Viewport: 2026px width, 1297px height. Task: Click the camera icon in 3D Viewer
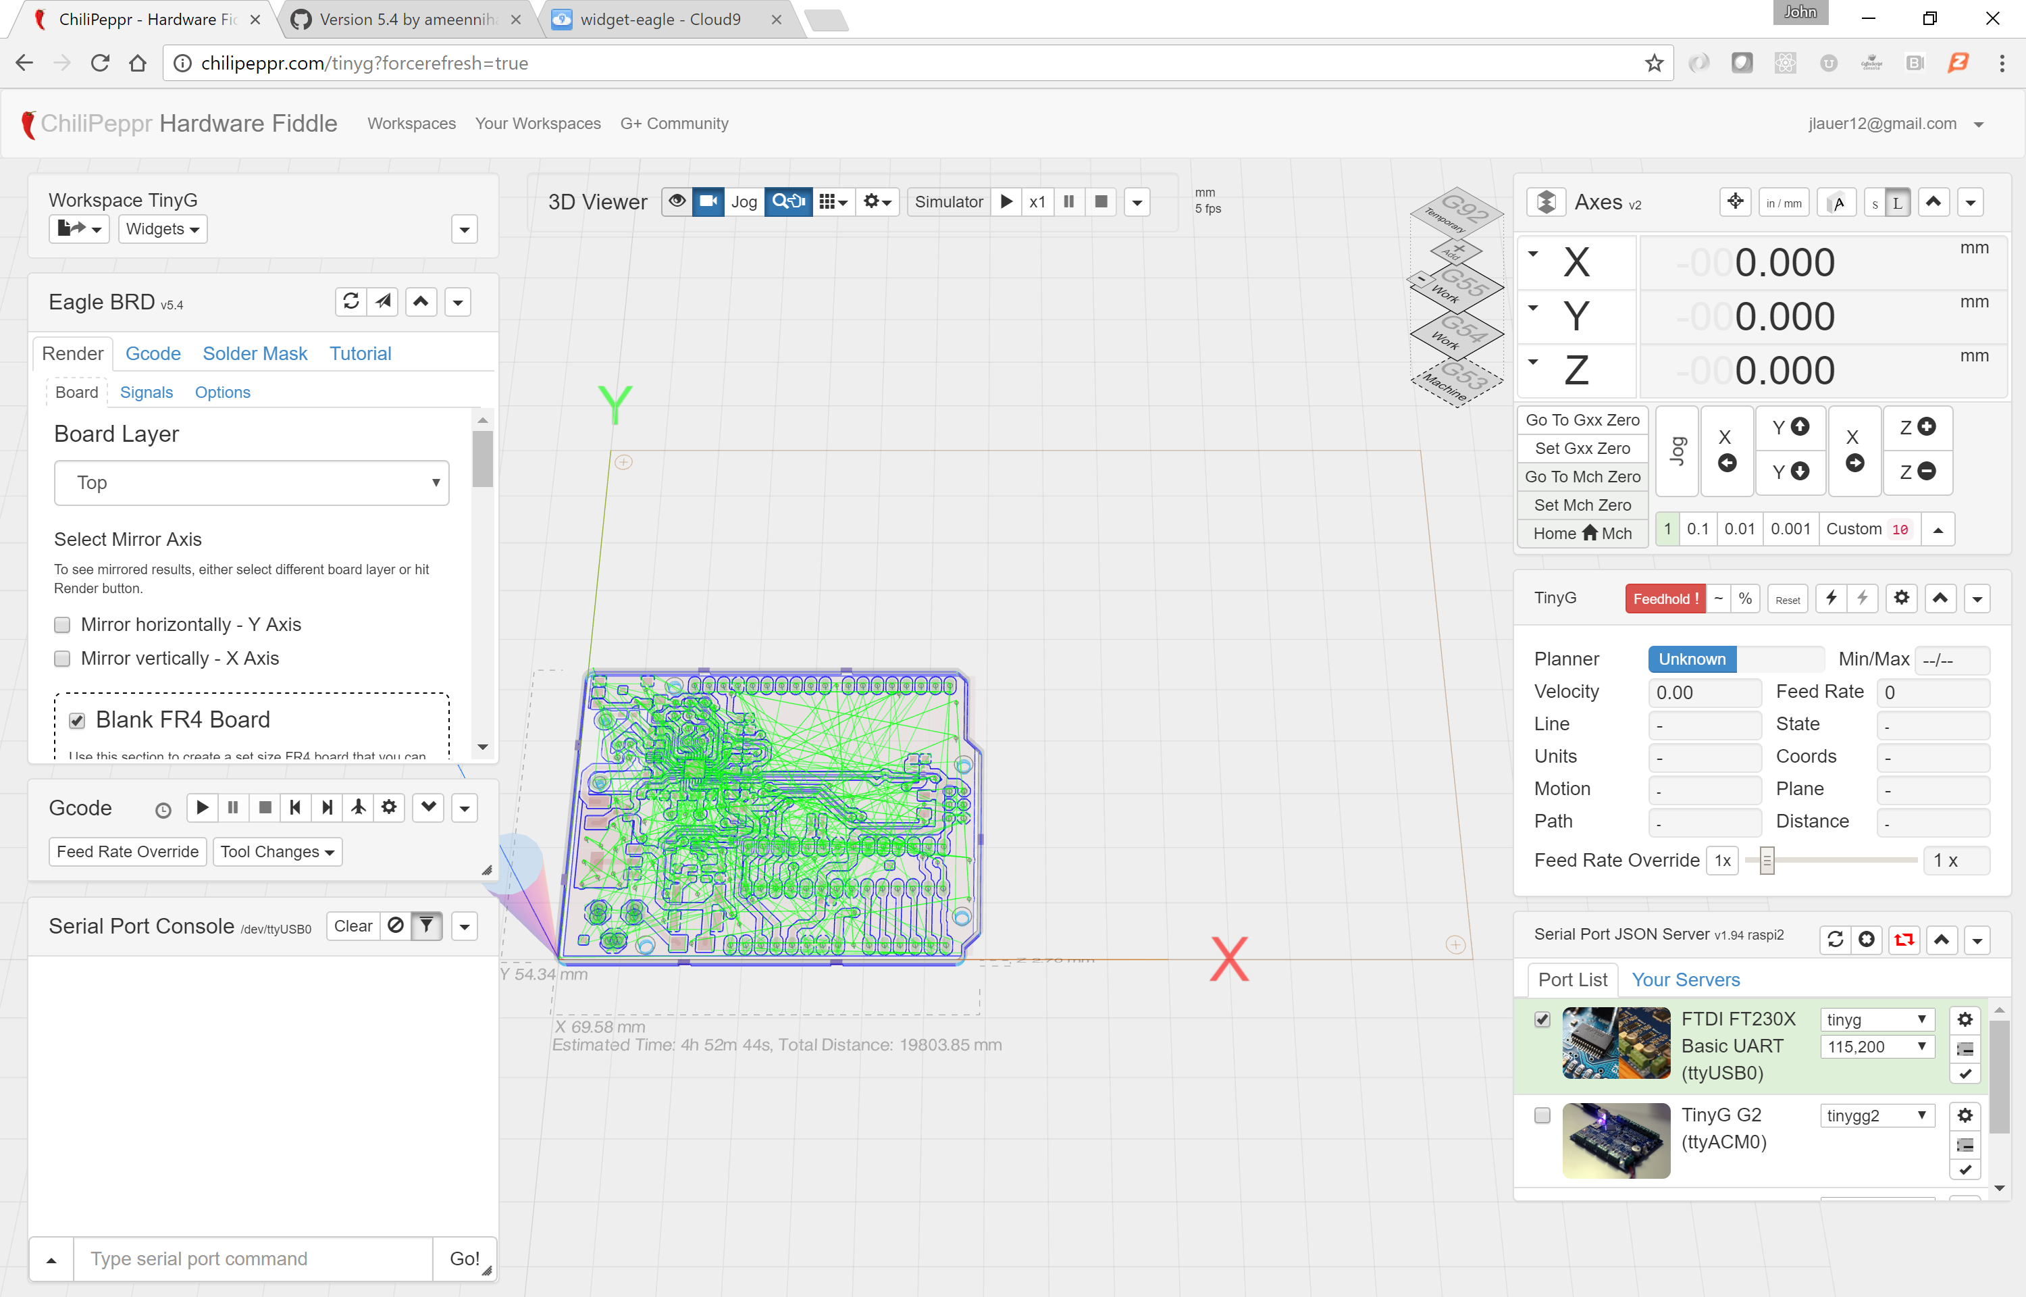tap(708, 201)
